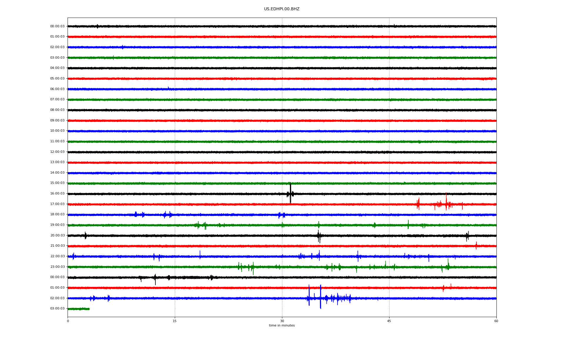Click the short green trace segment on the last row
The width and height of the screenshot is (564, 352).
(x=78, y=309)
